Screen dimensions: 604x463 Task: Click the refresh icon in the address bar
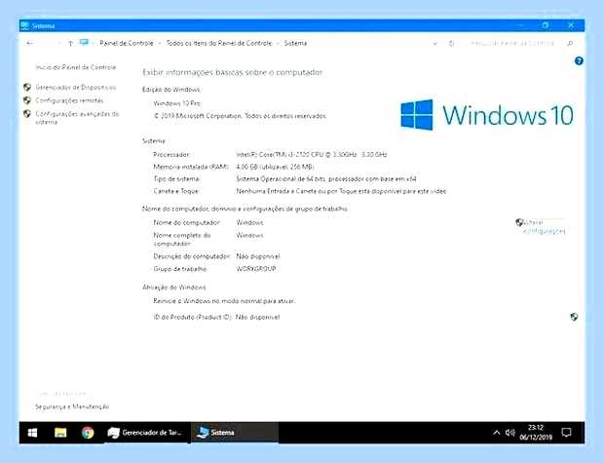(451, 43)
